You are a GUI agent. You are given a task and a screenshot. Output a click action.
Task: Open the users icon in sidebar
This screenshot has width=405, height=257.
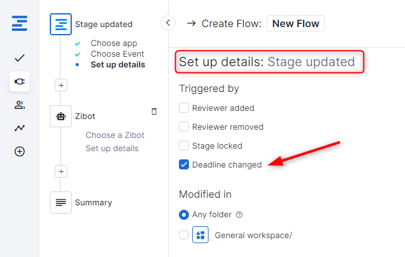point(20,105)
